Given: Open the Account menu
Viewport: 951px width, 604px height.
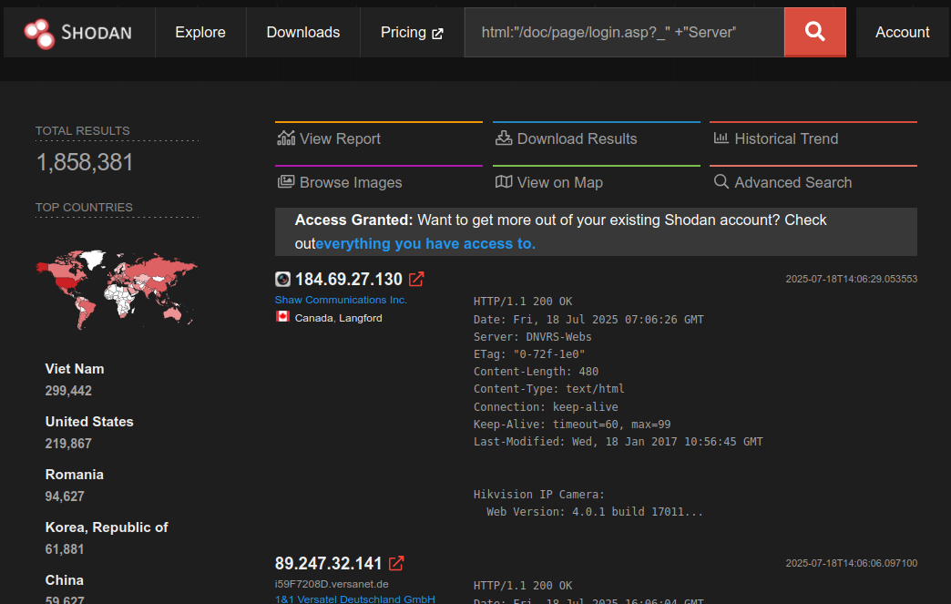Looking at the screenshot, I should (902, 32).
